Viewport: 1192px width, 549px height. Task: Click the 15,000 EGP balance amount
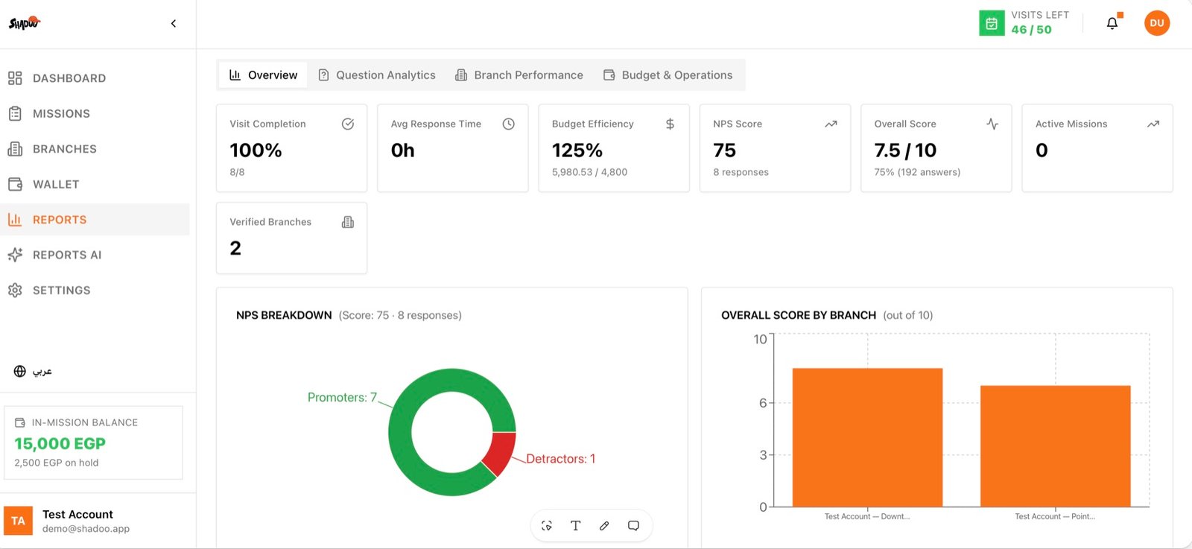(60, 444)
